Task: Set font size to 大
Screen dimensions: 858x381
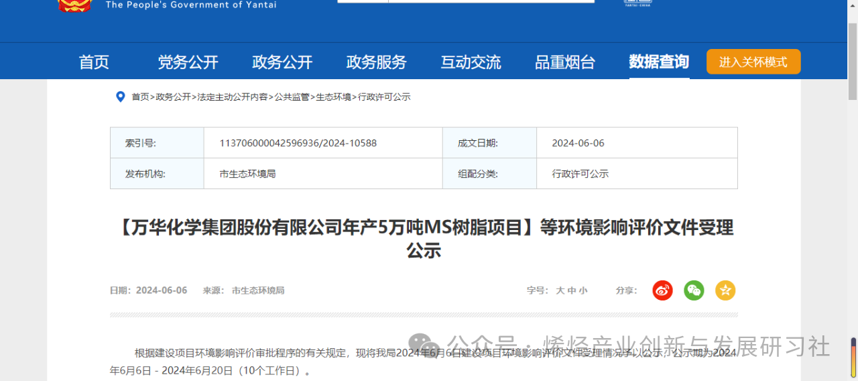Action: coord(560,290)
